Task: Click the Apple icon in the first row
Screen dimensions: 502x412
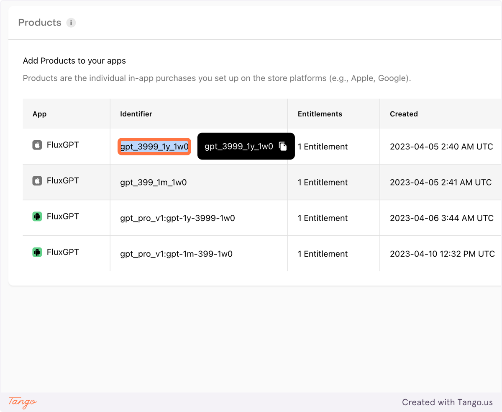Action: pyautogui.click(x=37, y=145)
